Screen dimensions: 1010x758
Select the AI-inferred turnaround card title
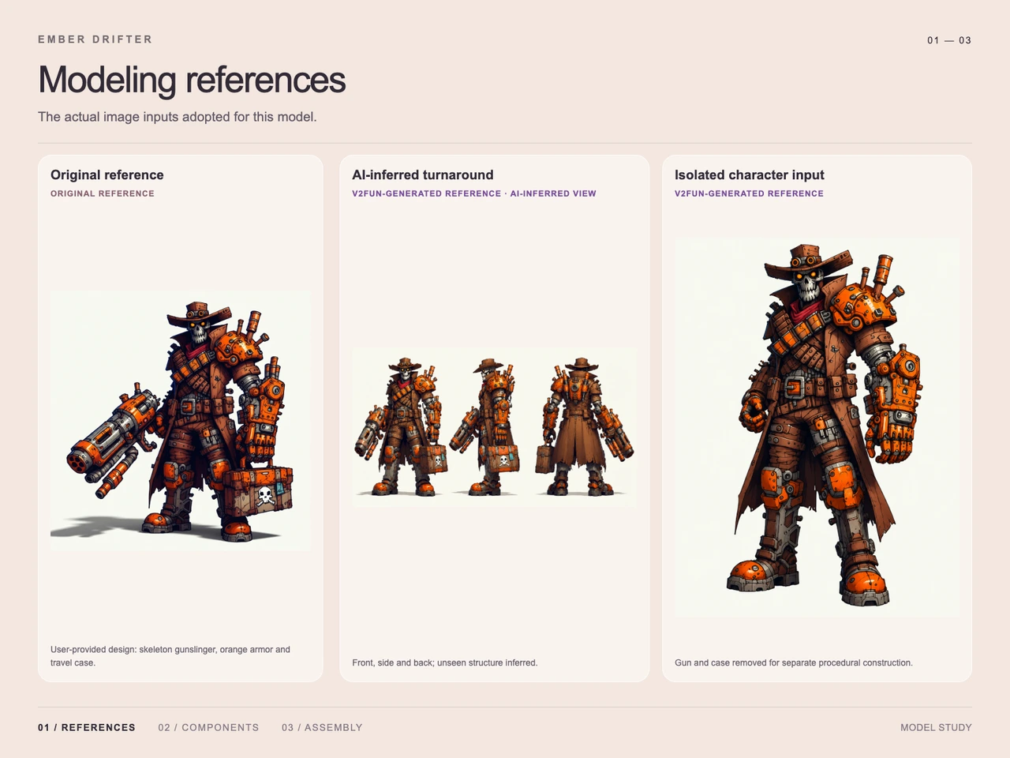click(423, 174)
